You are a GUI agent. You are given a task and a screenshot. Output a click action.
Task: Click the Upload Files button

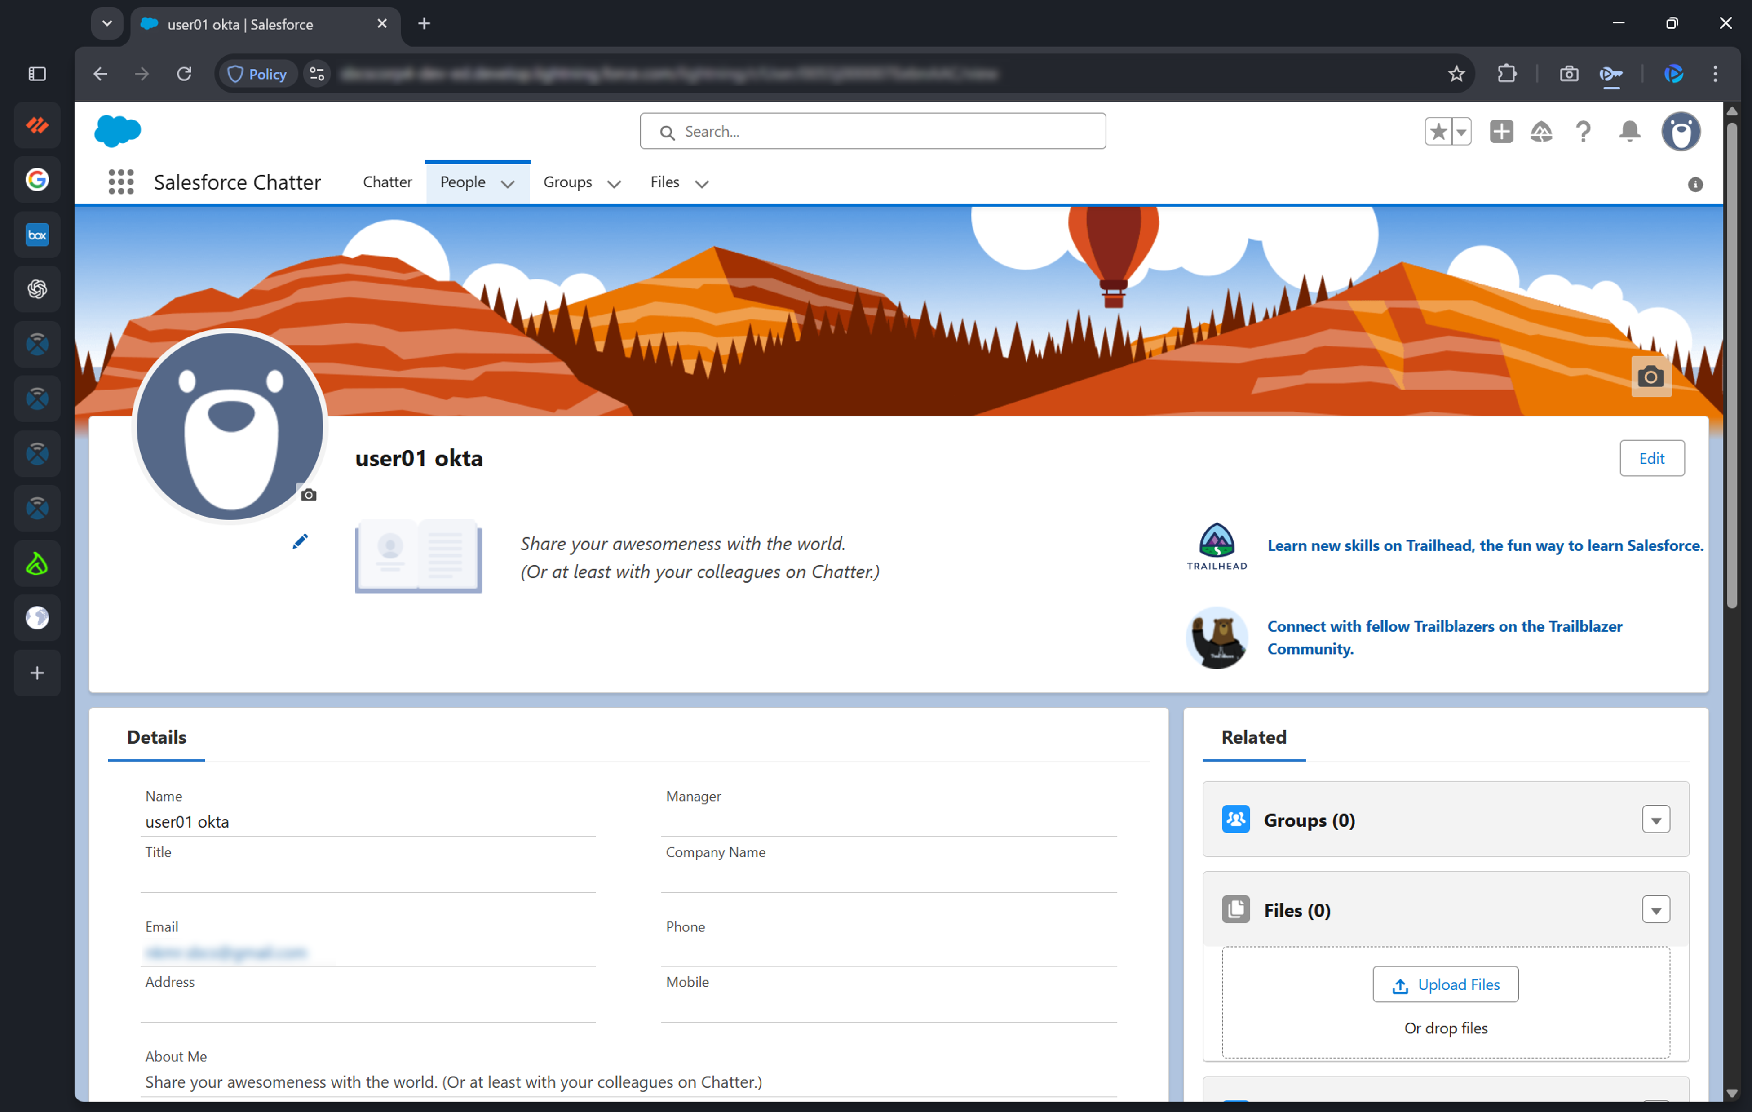(1445, 985)
